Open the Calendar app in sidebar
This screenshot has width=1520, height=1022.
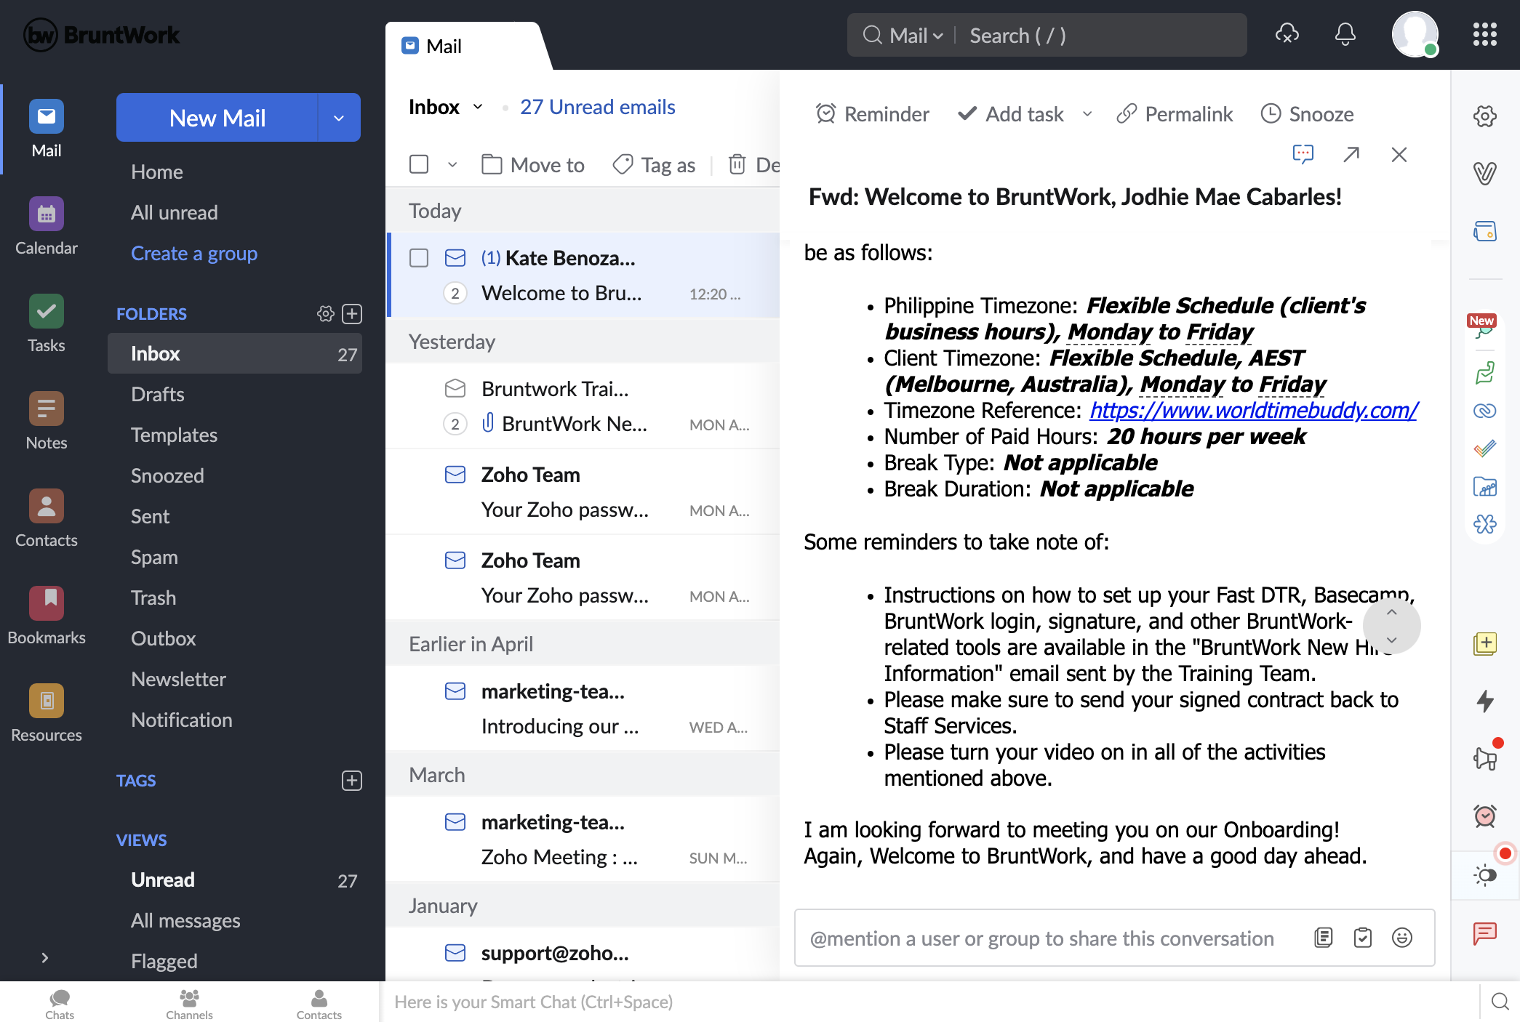click(x=46, y=226)
